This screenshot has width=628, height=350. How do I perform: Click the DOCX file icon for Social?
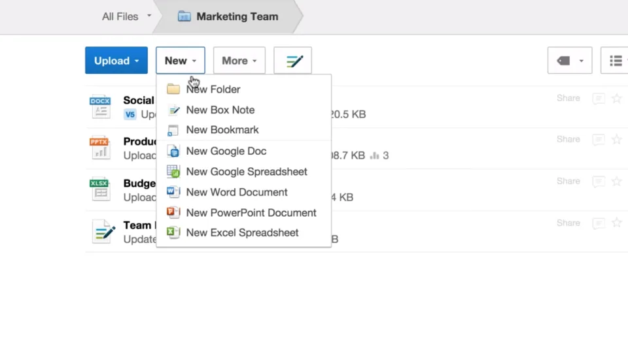(100, 107)
